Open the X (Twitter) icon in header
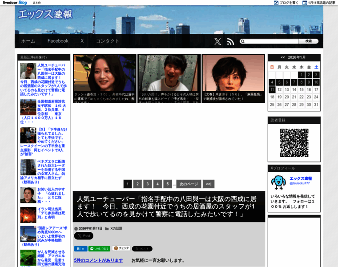Image resolution: width=338 pixels, height=267 pixels. coord(217,41)
